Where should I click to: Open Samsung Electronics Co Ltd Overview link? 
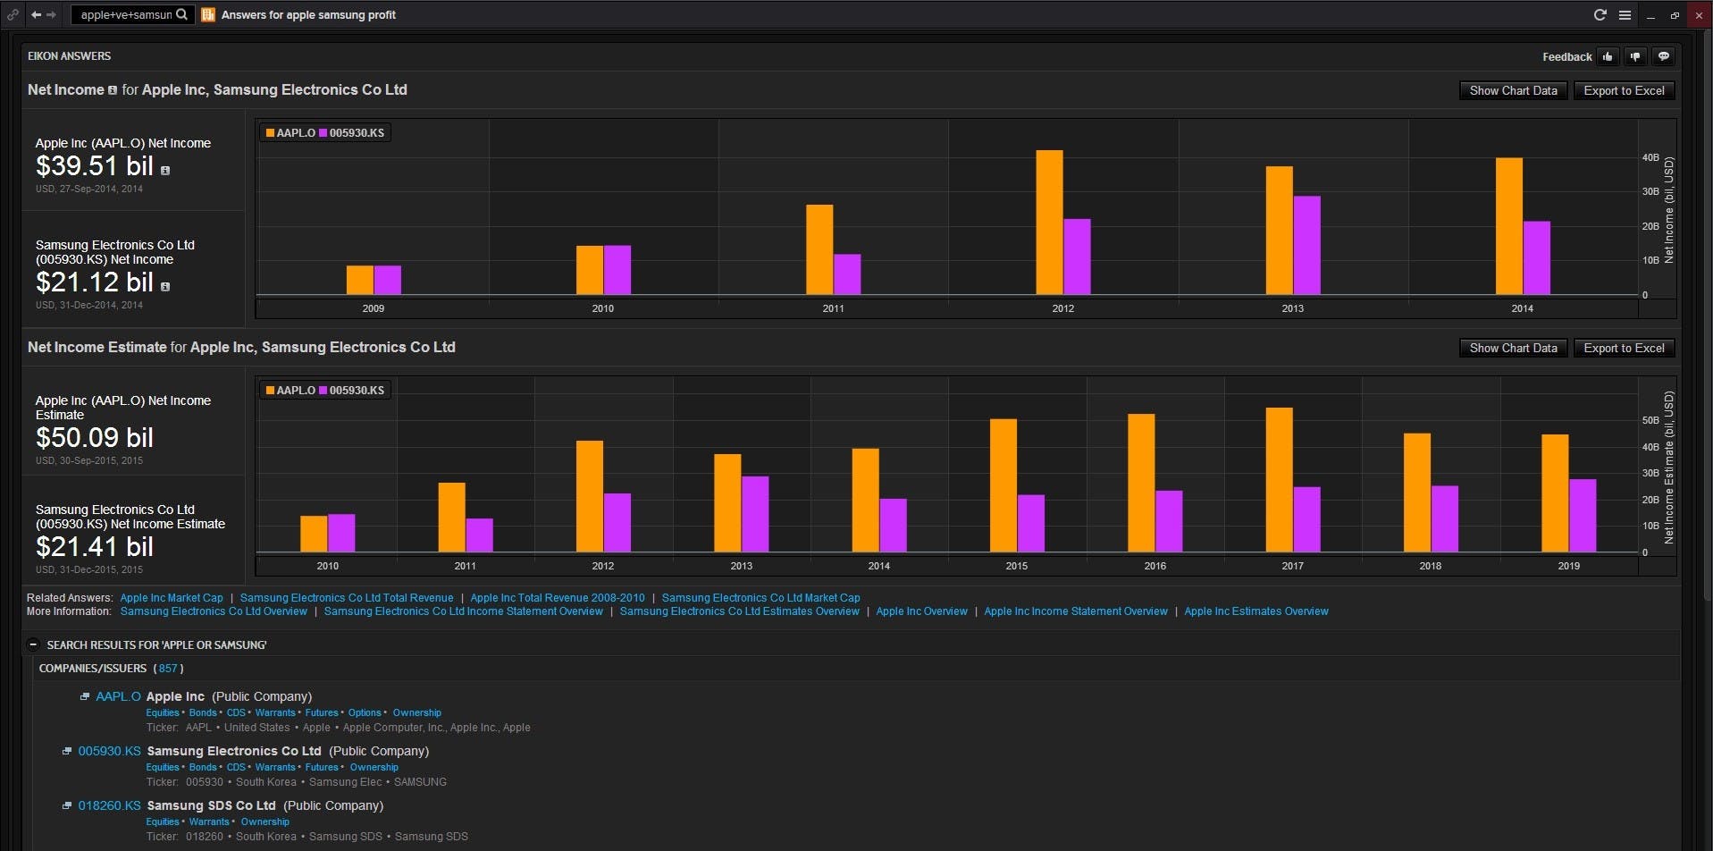click(x=214, y=611)
